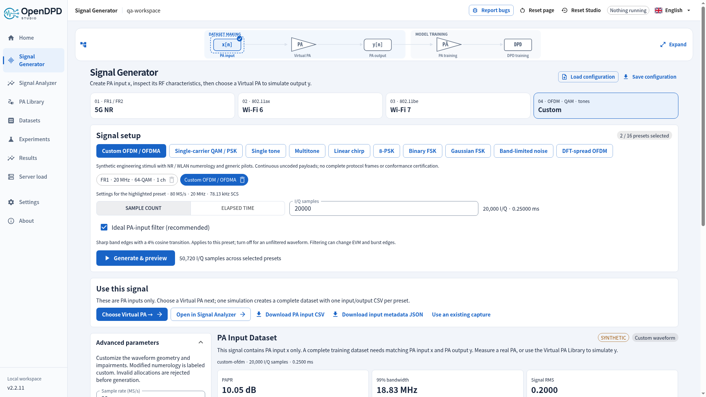706x397 pixels.
Task: Click the Datasets grid icon
Action: click(x=11, y=121)
